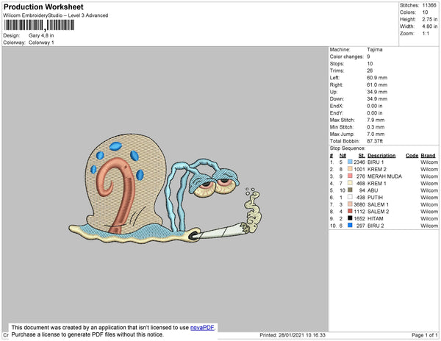Select the Trims value 26
The width and height of the screenshot is (441, 341).
370,71
